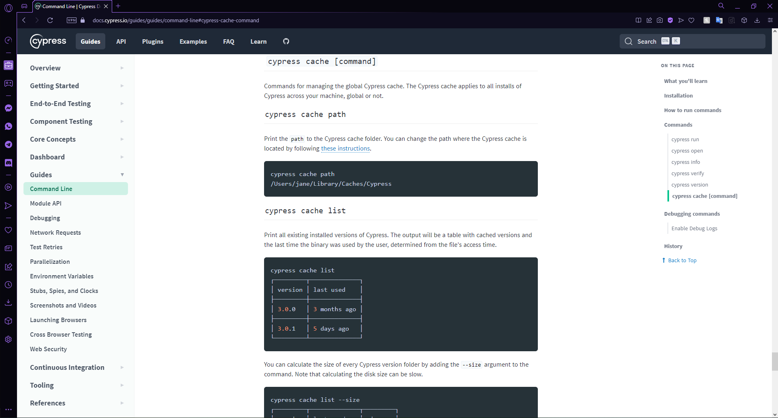Expand the Dashboard section
The width and height of the screenshot is (778, 418).
pos(77,157)
